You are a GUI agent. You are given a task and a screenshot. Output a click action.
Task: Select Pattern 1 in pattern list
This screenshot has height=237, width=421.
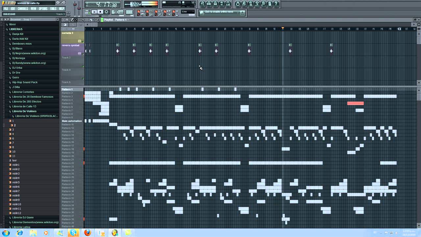point(72,89)
